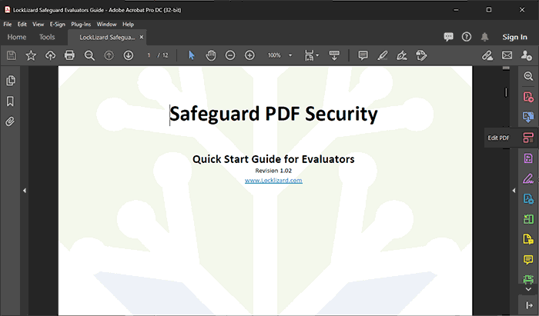This screenshot has height=316, width=539.
Task: Open the red Create PDF tool
Action: tap(528, 97)
